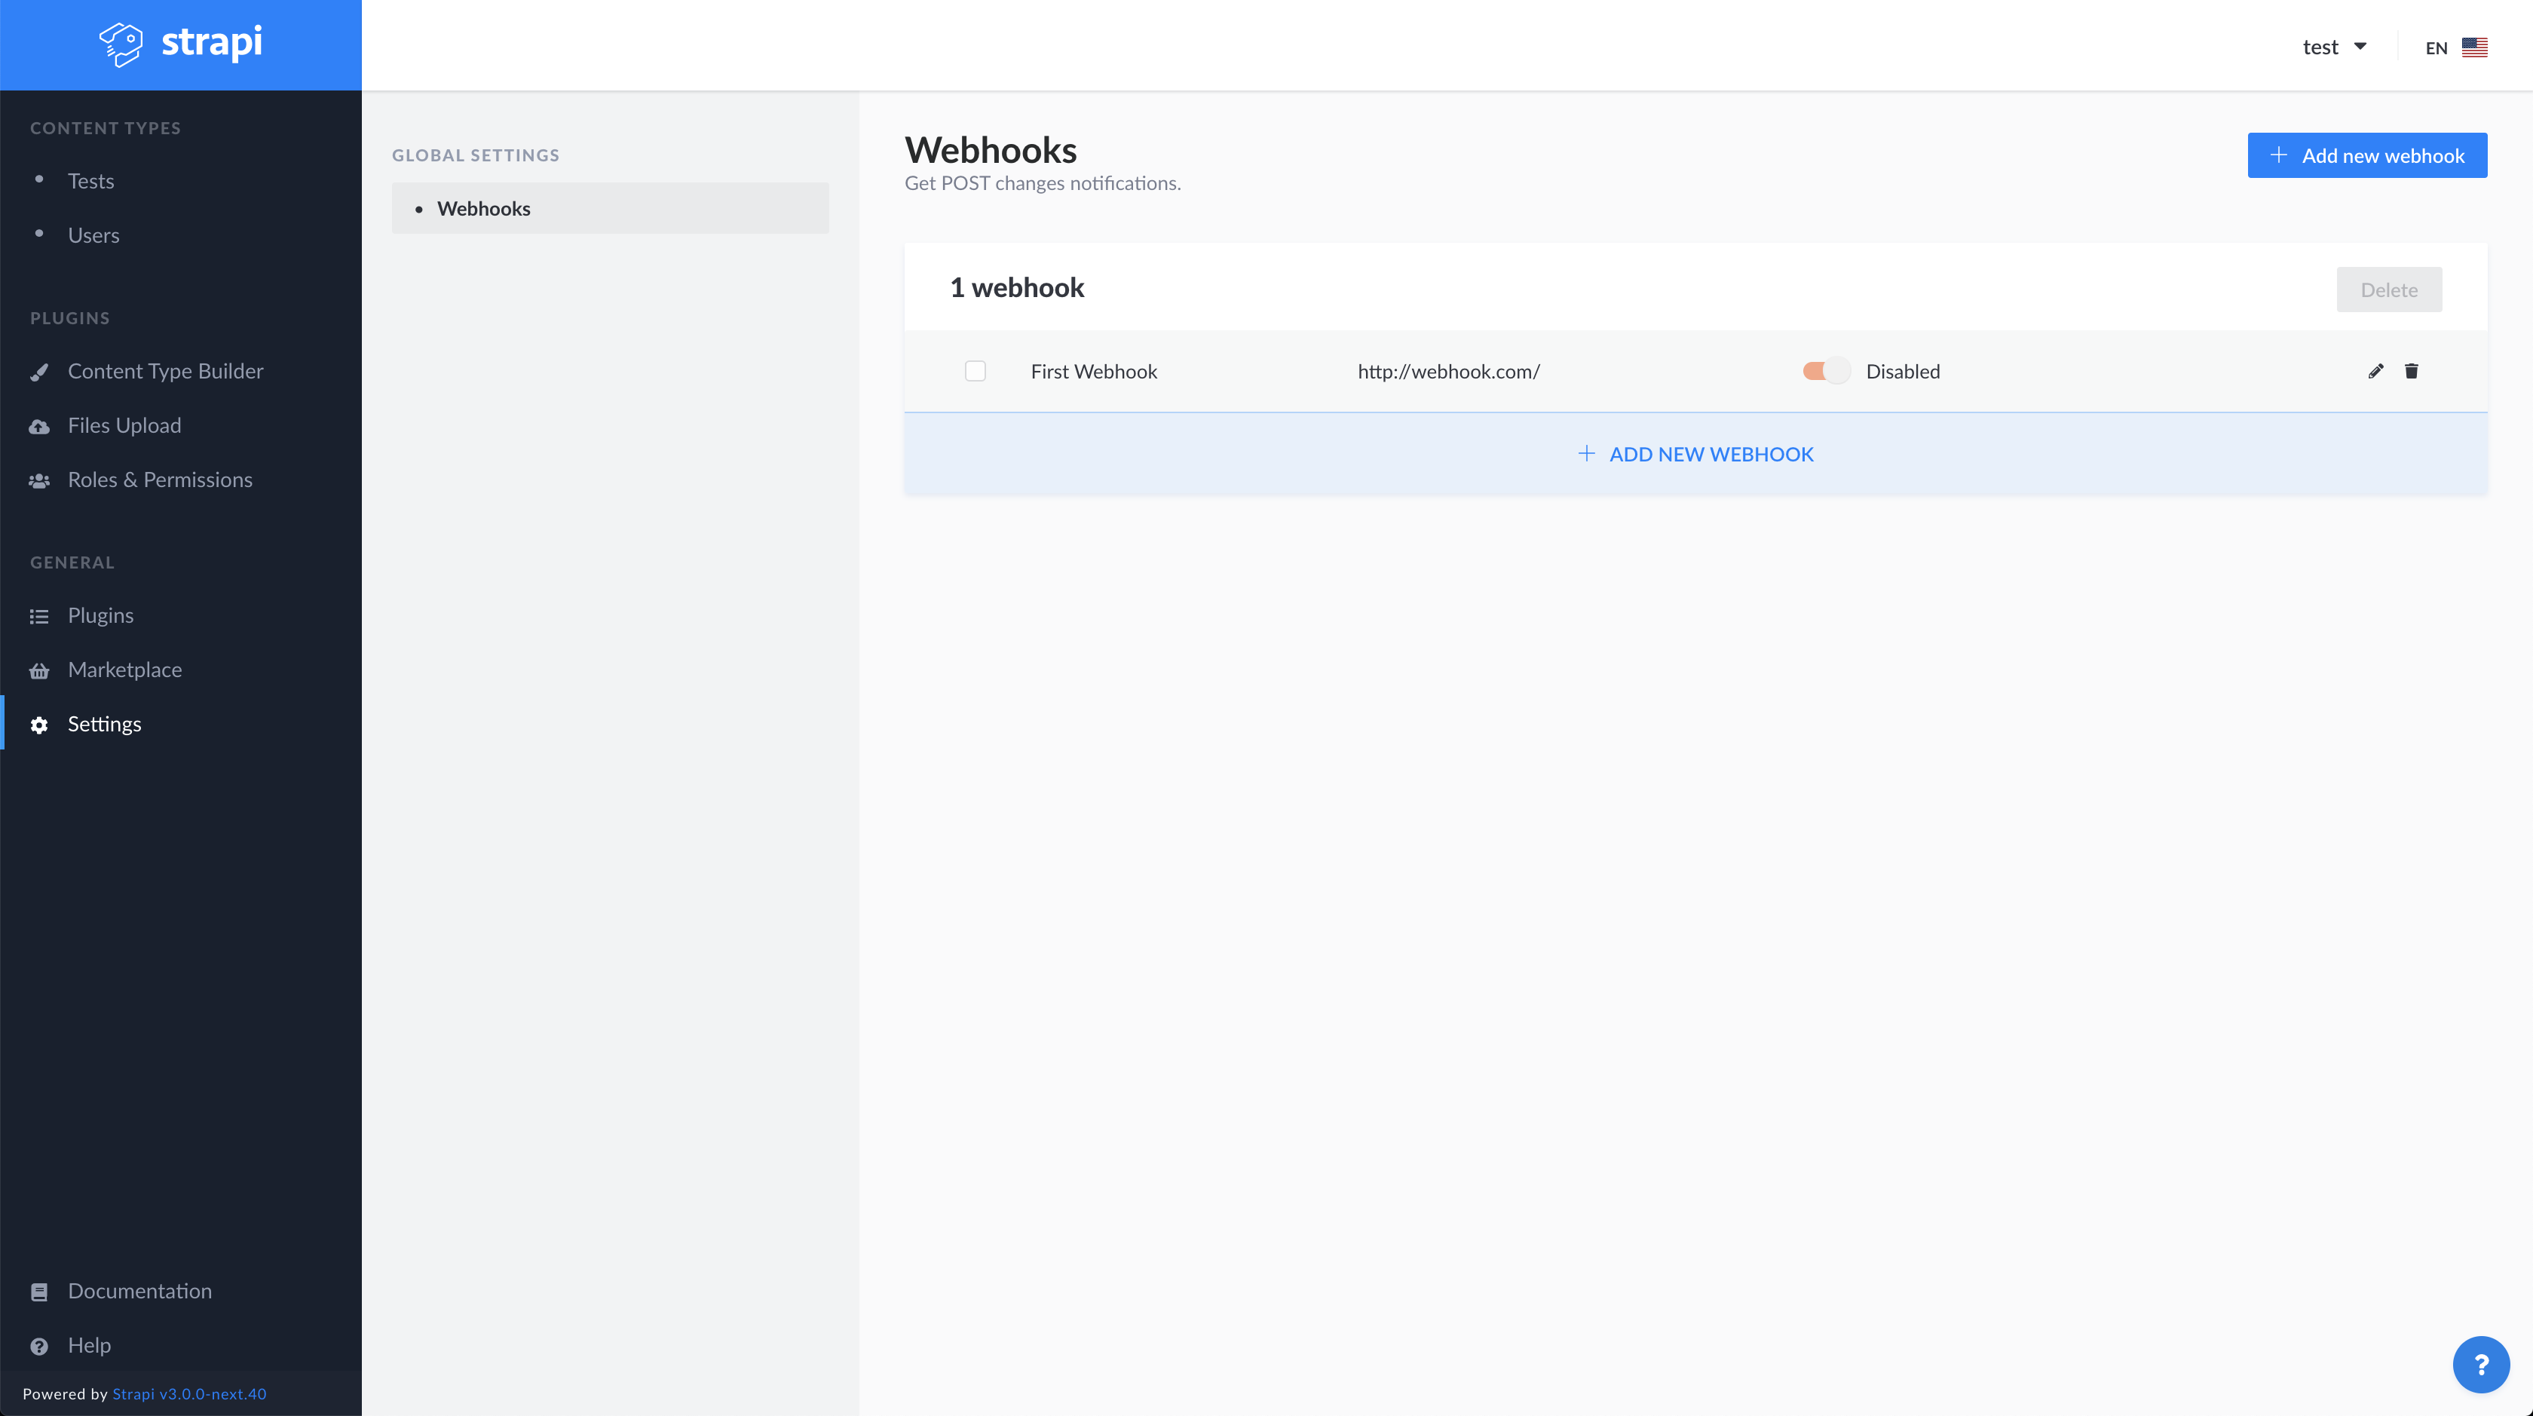Click the Documentation book icon

click(39, 1292)
